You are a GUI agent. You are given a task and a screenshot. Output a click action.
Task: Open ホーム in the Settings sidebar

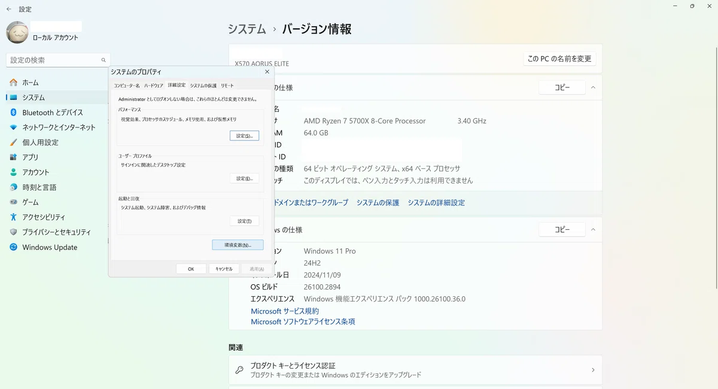tap(57, 83)
